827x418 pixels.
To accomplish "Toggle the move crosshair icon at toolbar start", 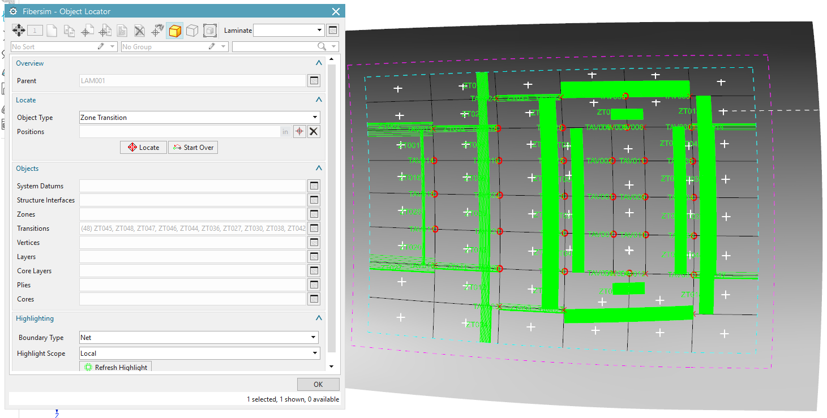I will coord(19,30).
